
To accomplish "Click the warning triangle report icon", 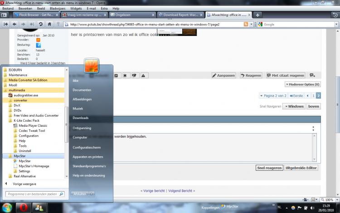I will (x=143, y=75).
